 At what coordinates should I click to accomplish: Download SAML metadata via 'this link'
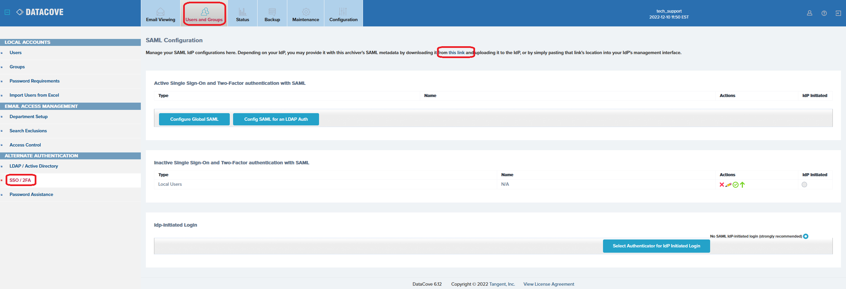[x=456, y=53]
